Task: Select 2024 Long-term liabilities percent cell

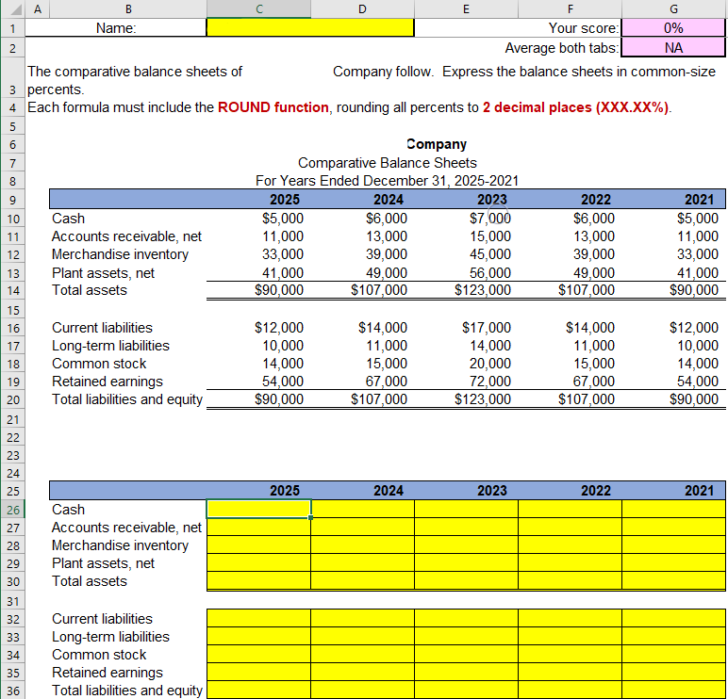Action: click(363, 637)
